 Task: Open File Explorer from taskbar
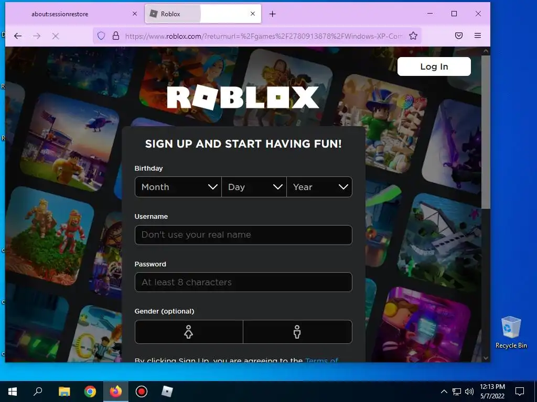tap(64, 392)
